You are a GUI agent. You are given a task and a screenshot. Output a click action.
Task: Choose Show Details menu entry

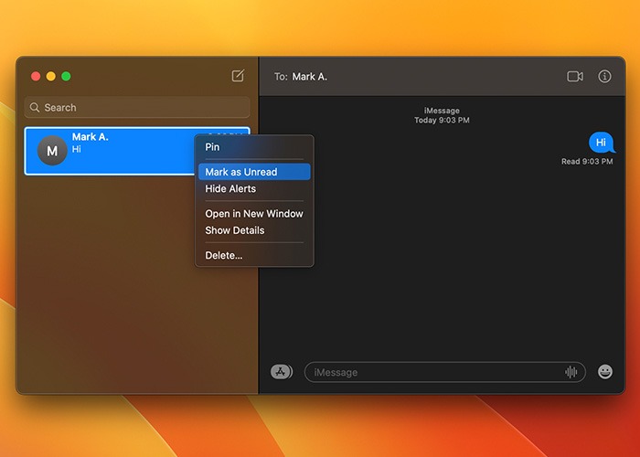254,230
